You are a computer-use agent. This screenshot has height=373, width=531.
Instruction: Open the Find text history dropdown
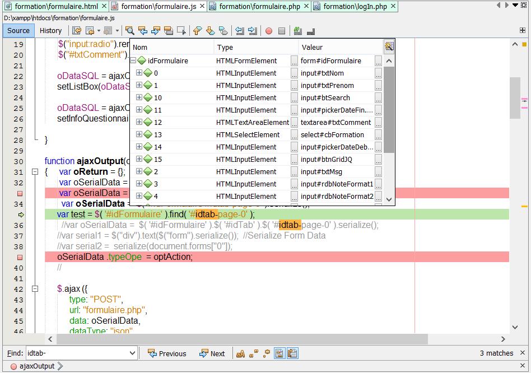[132, 353]
